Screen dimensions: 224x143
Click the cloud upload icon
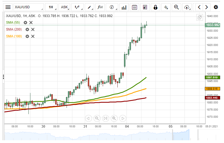pyautogui.click(x=187, y=7)
